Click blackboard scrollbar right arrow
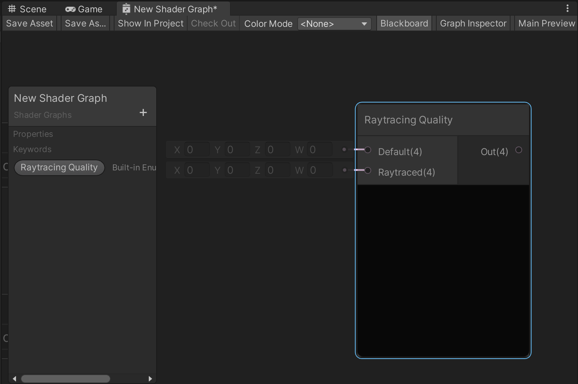Screen dimensions: 578x384 click(x=150, y=379)
